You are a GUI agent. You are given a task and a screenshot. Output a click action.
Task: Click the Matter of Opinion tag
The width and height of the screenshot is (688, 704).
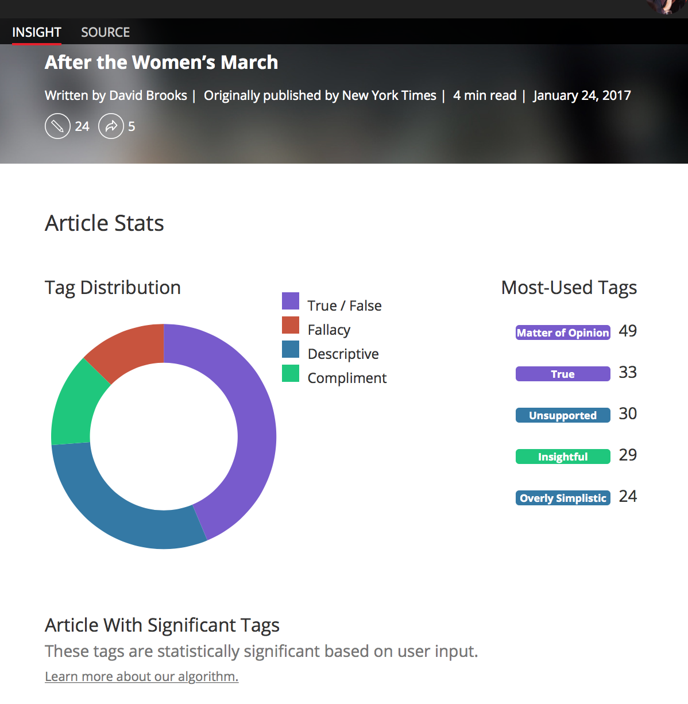563,332
